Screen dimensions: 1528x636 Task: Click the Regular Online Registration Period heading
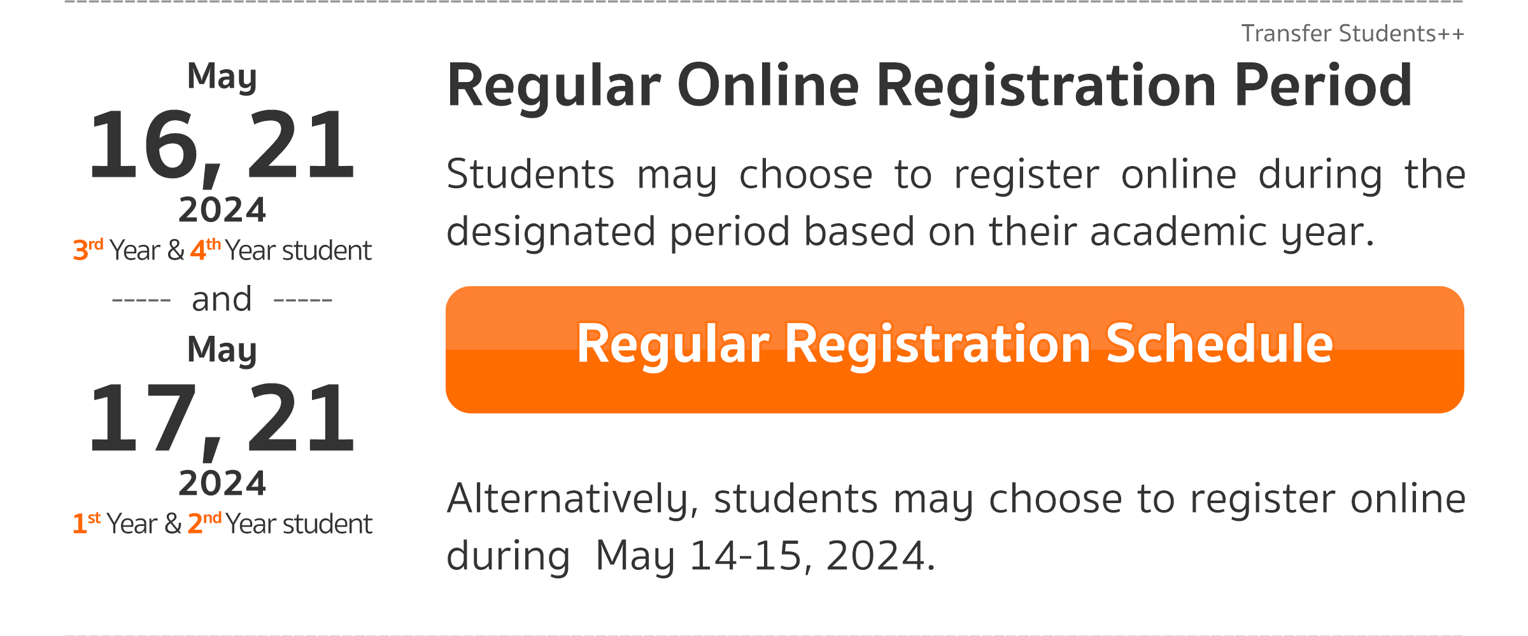coord(929,86)
